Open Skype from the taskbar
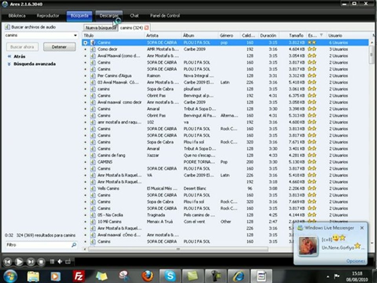The image size is (377, 283). point(170,276)
